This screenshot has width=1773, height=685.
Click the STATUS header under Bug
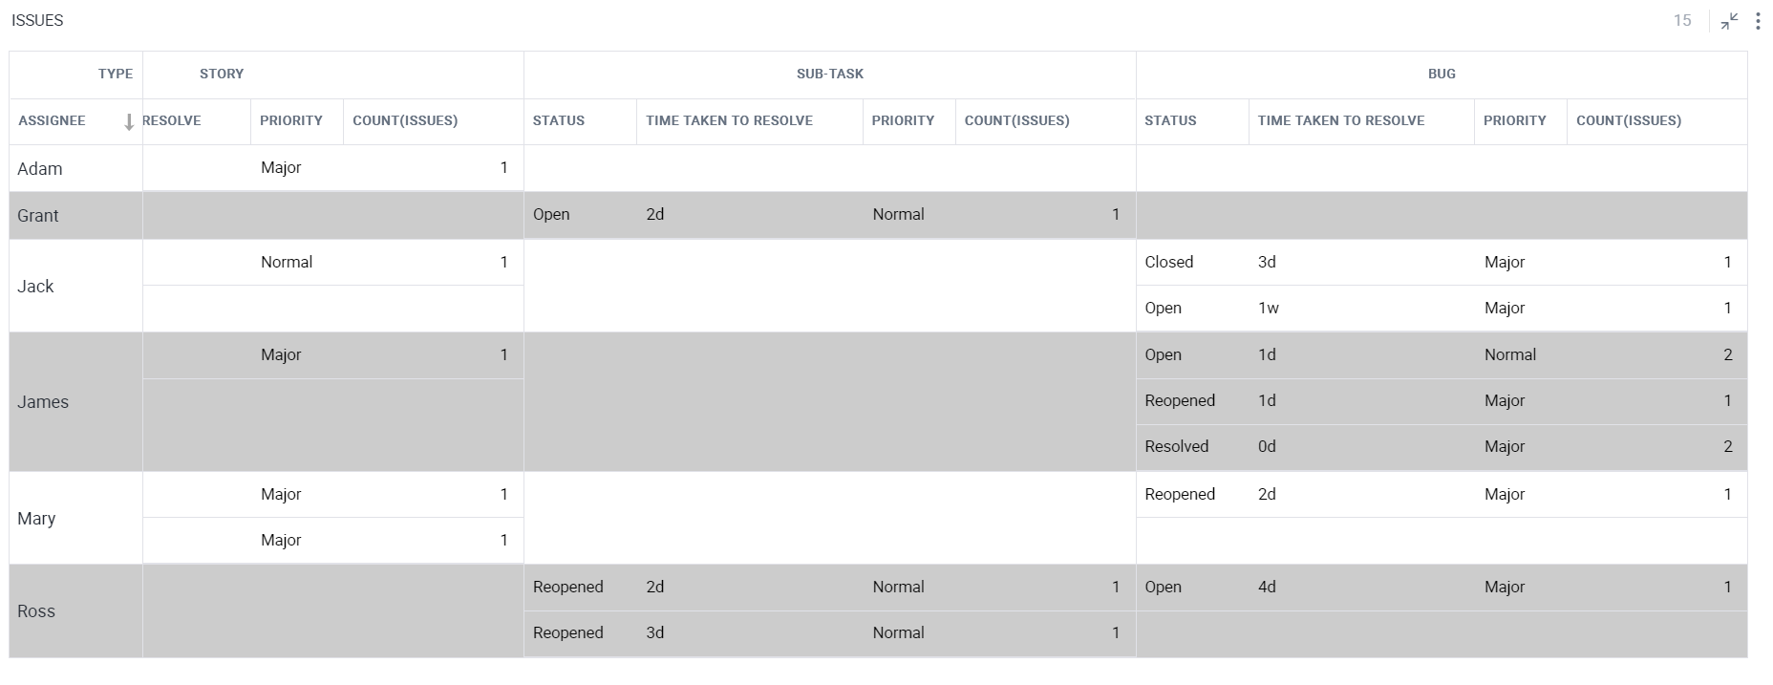(x=1170, y=120)
